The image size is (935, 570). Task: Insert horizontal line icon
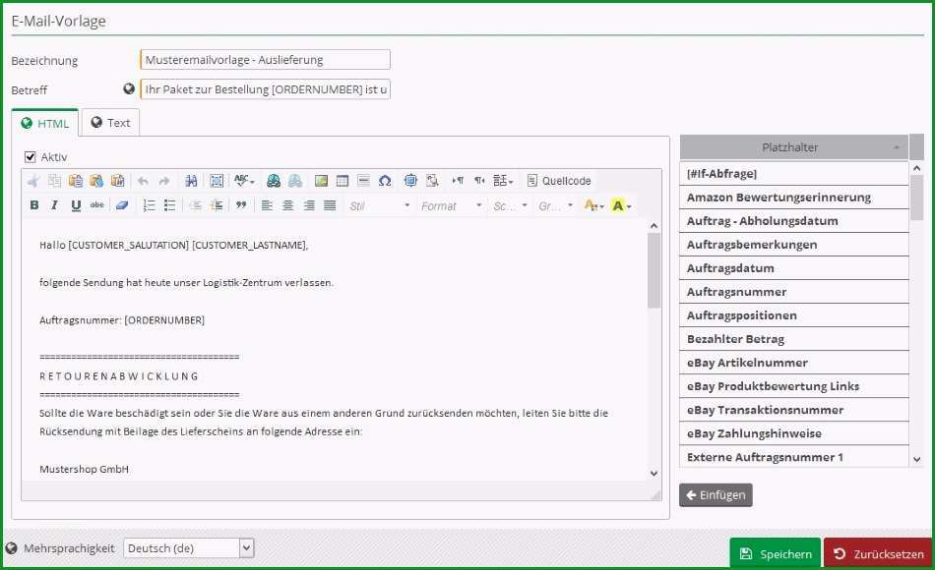(364, 181)
